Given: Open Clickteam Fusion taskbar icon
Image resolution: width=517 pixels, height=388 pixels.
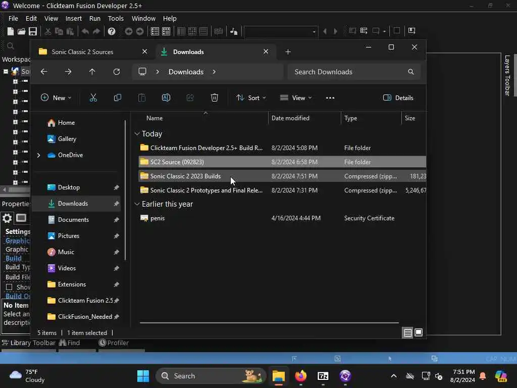Looking at the screenshot, I should (x=345, y=376).
